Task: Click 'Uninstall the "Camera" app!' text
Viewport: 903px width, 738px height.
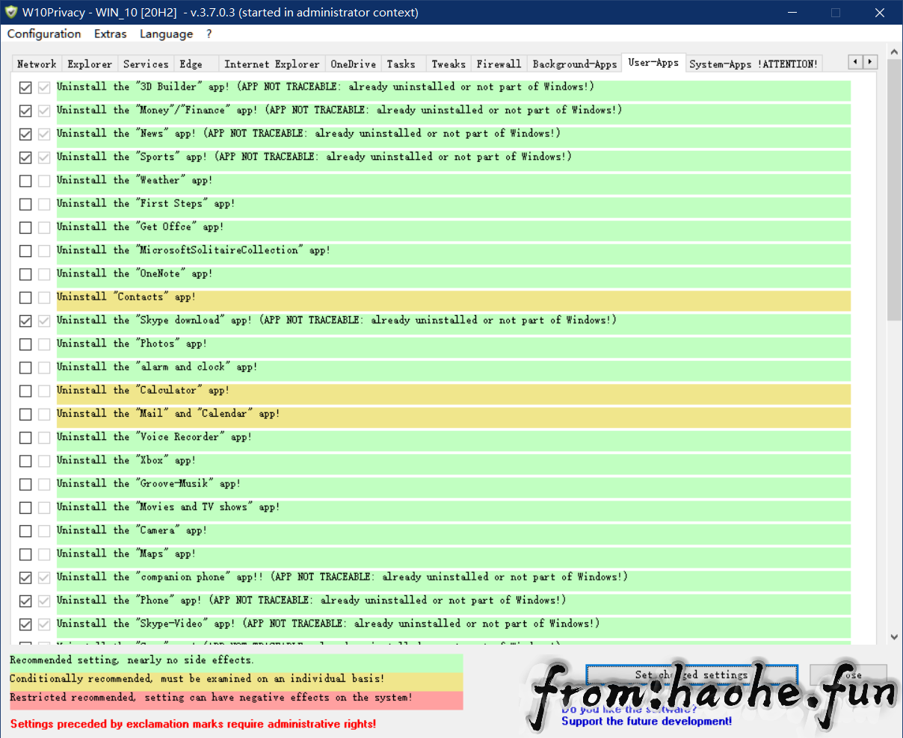Action: (132, 530)
